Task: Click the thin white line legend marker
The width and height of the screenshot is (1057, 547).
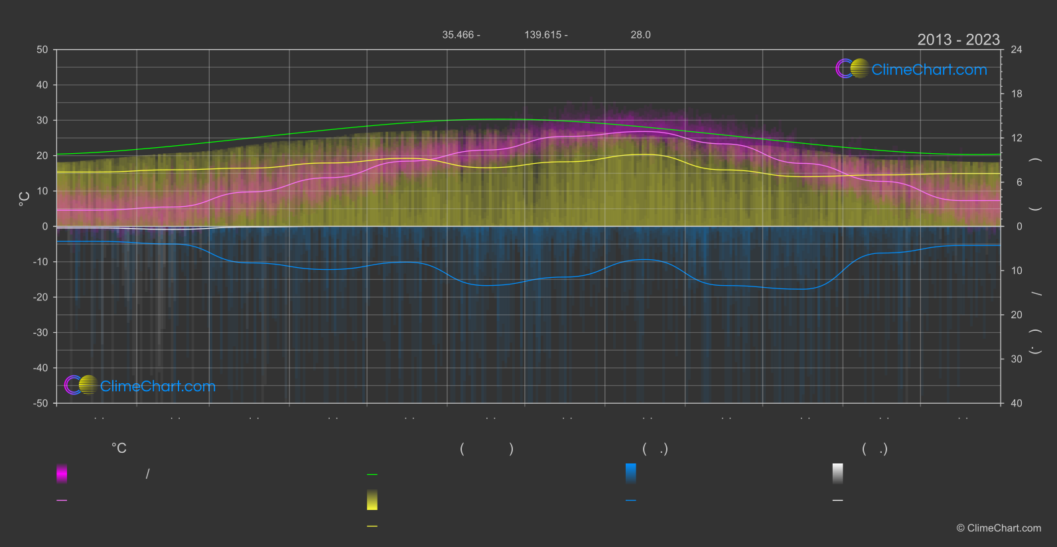Action: point(838,501)
